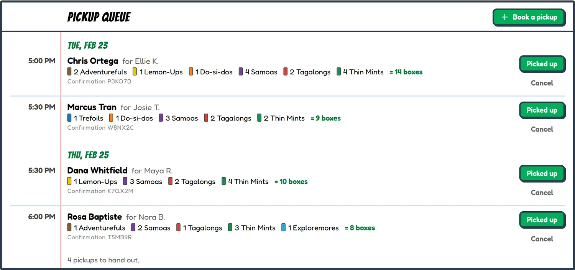Click the orange Do-si-dos swatch in Chris Ortega's order
This screenshot has height=270, width=575.
(x=191, y=72)
